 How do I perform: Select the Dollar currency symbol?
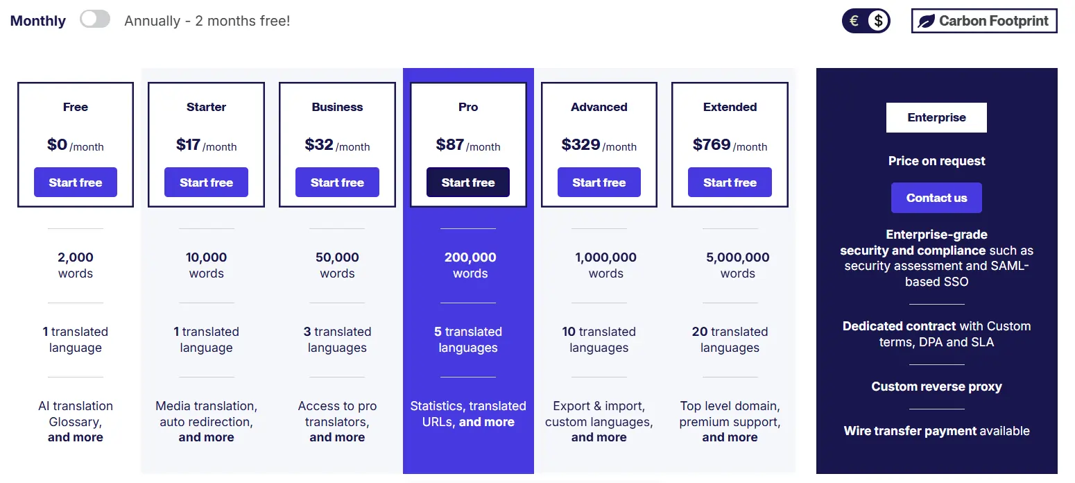878,21
